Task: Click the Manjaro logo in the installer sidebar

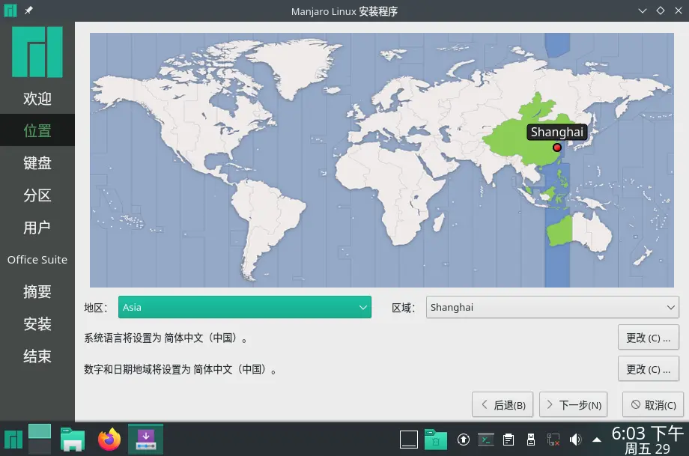Action: tap(37, 52)
